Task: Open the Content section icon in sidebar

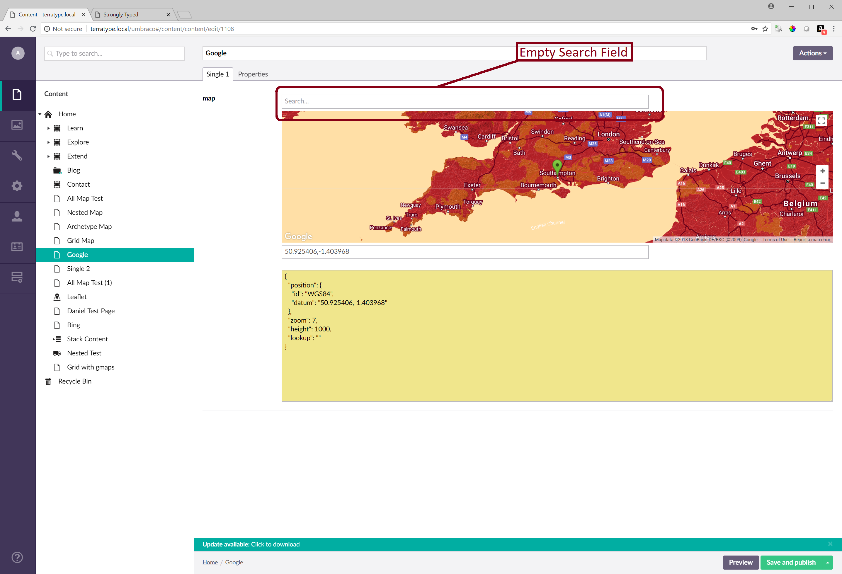Action: pos(17,95)
